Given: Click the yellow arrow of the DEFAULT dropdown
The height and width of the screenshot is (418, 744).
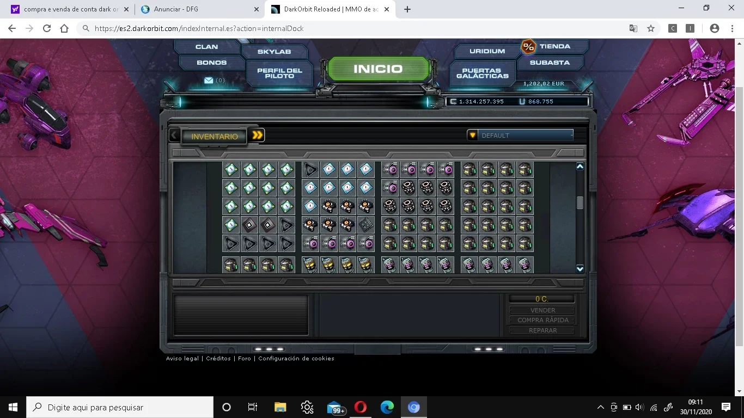Looking at the screenshot, I should coord(472,135).
